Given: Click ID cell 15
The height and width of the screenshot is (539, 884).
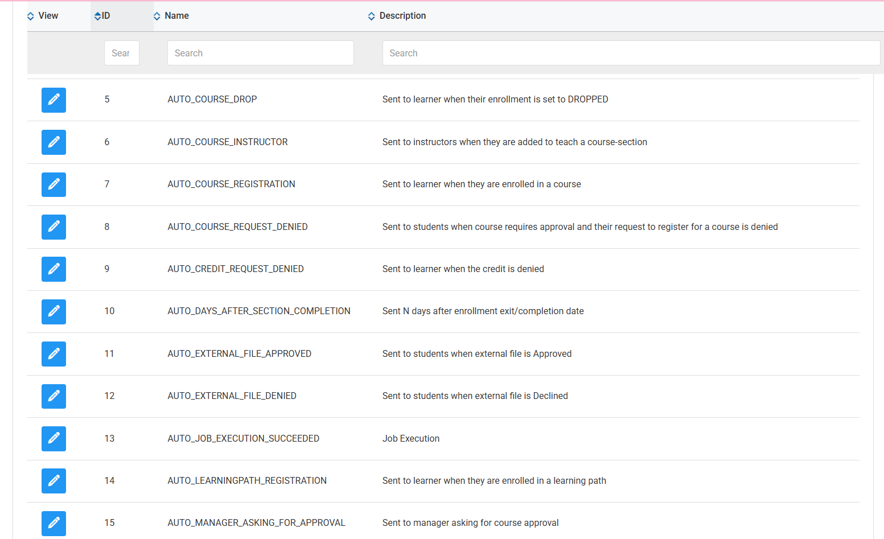Looking at the screenshot, I should tap(109, 523).
